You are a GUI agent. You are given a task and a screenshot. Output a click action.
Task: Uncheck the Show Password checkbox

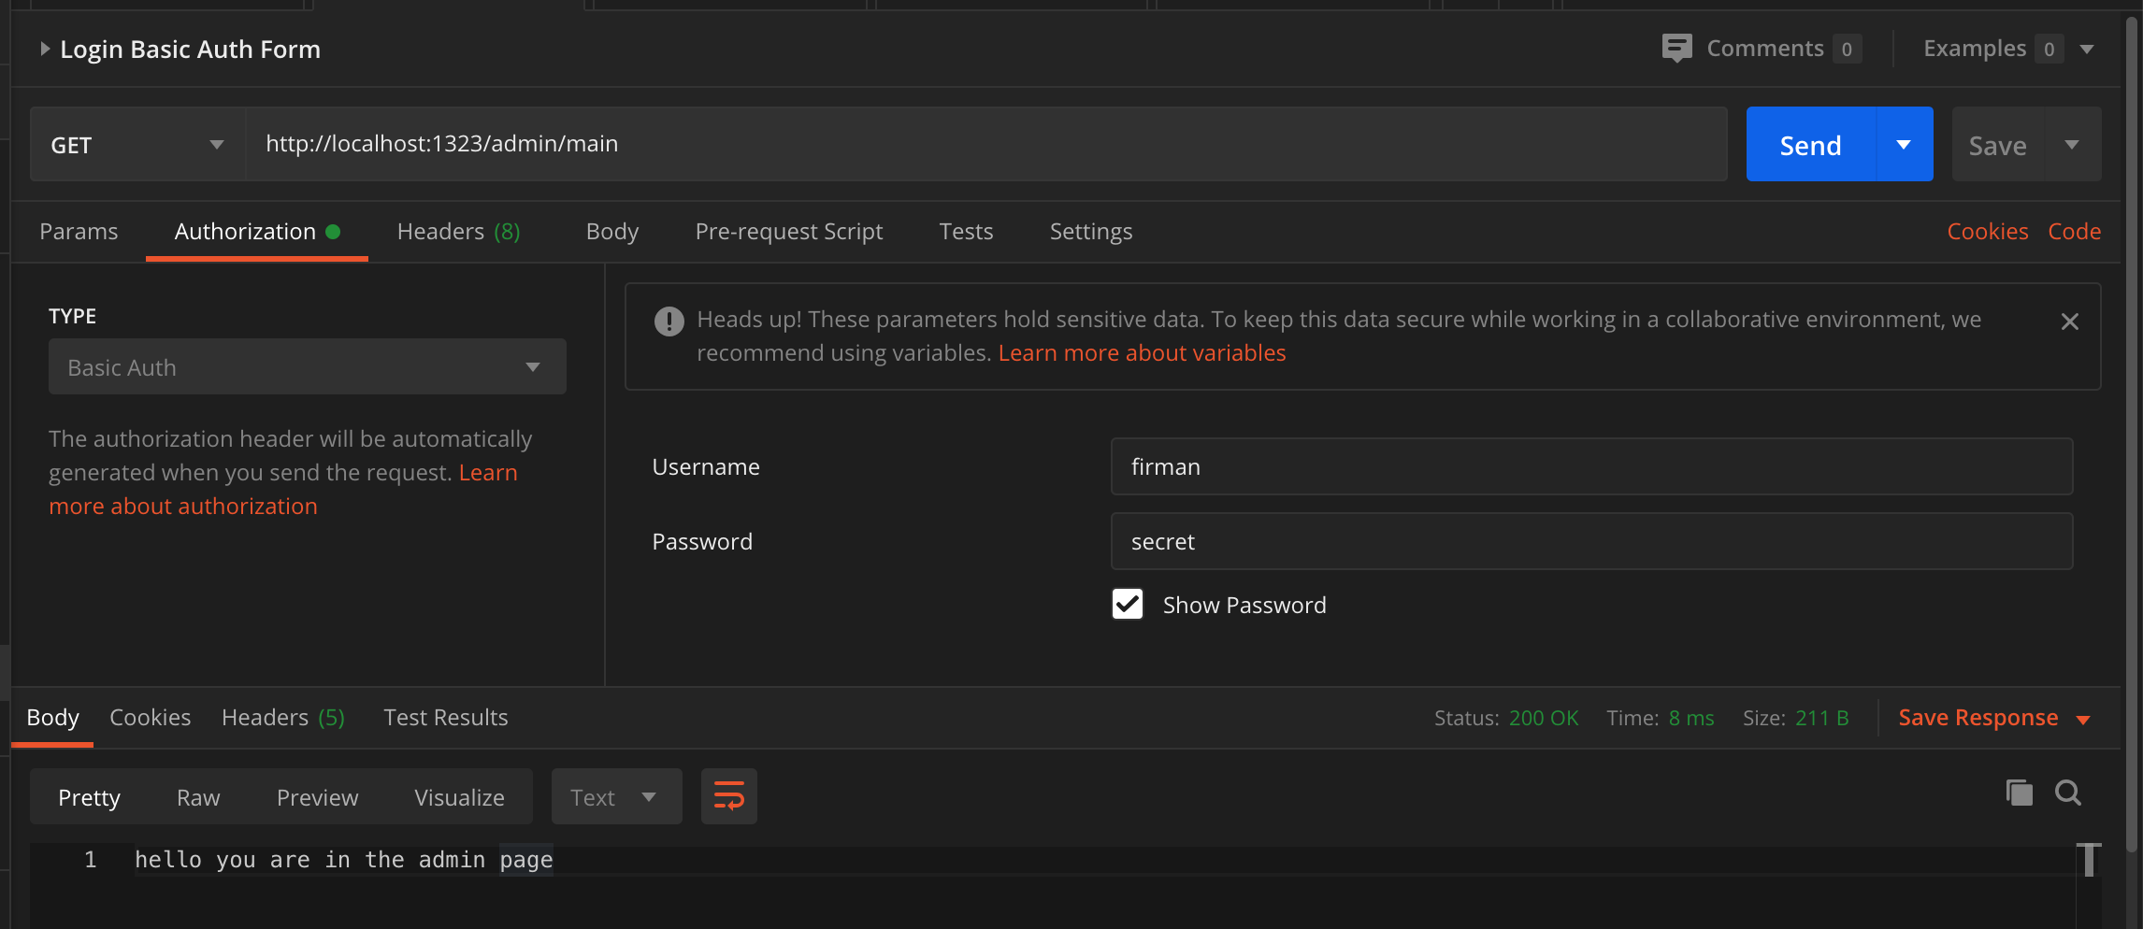tap(1127, 604)
